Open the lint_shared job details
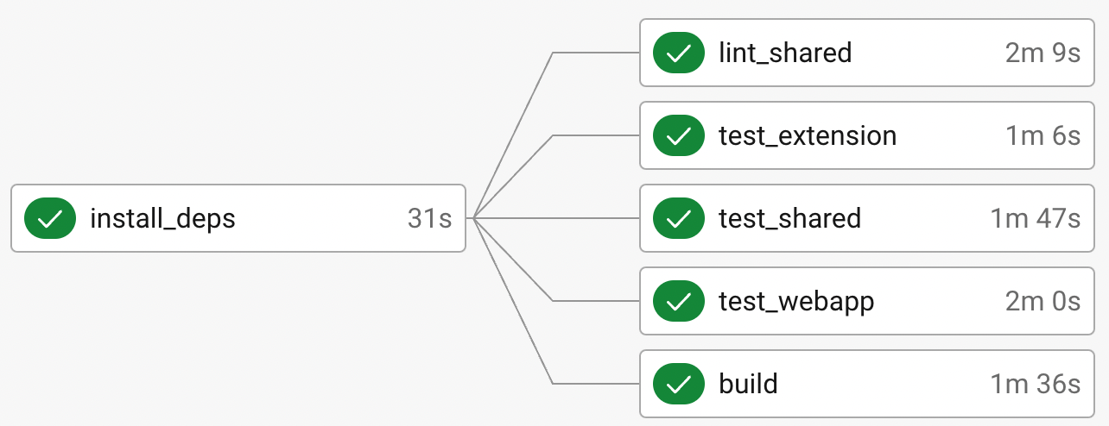The image size is (1109, 426). pos(785,53)
